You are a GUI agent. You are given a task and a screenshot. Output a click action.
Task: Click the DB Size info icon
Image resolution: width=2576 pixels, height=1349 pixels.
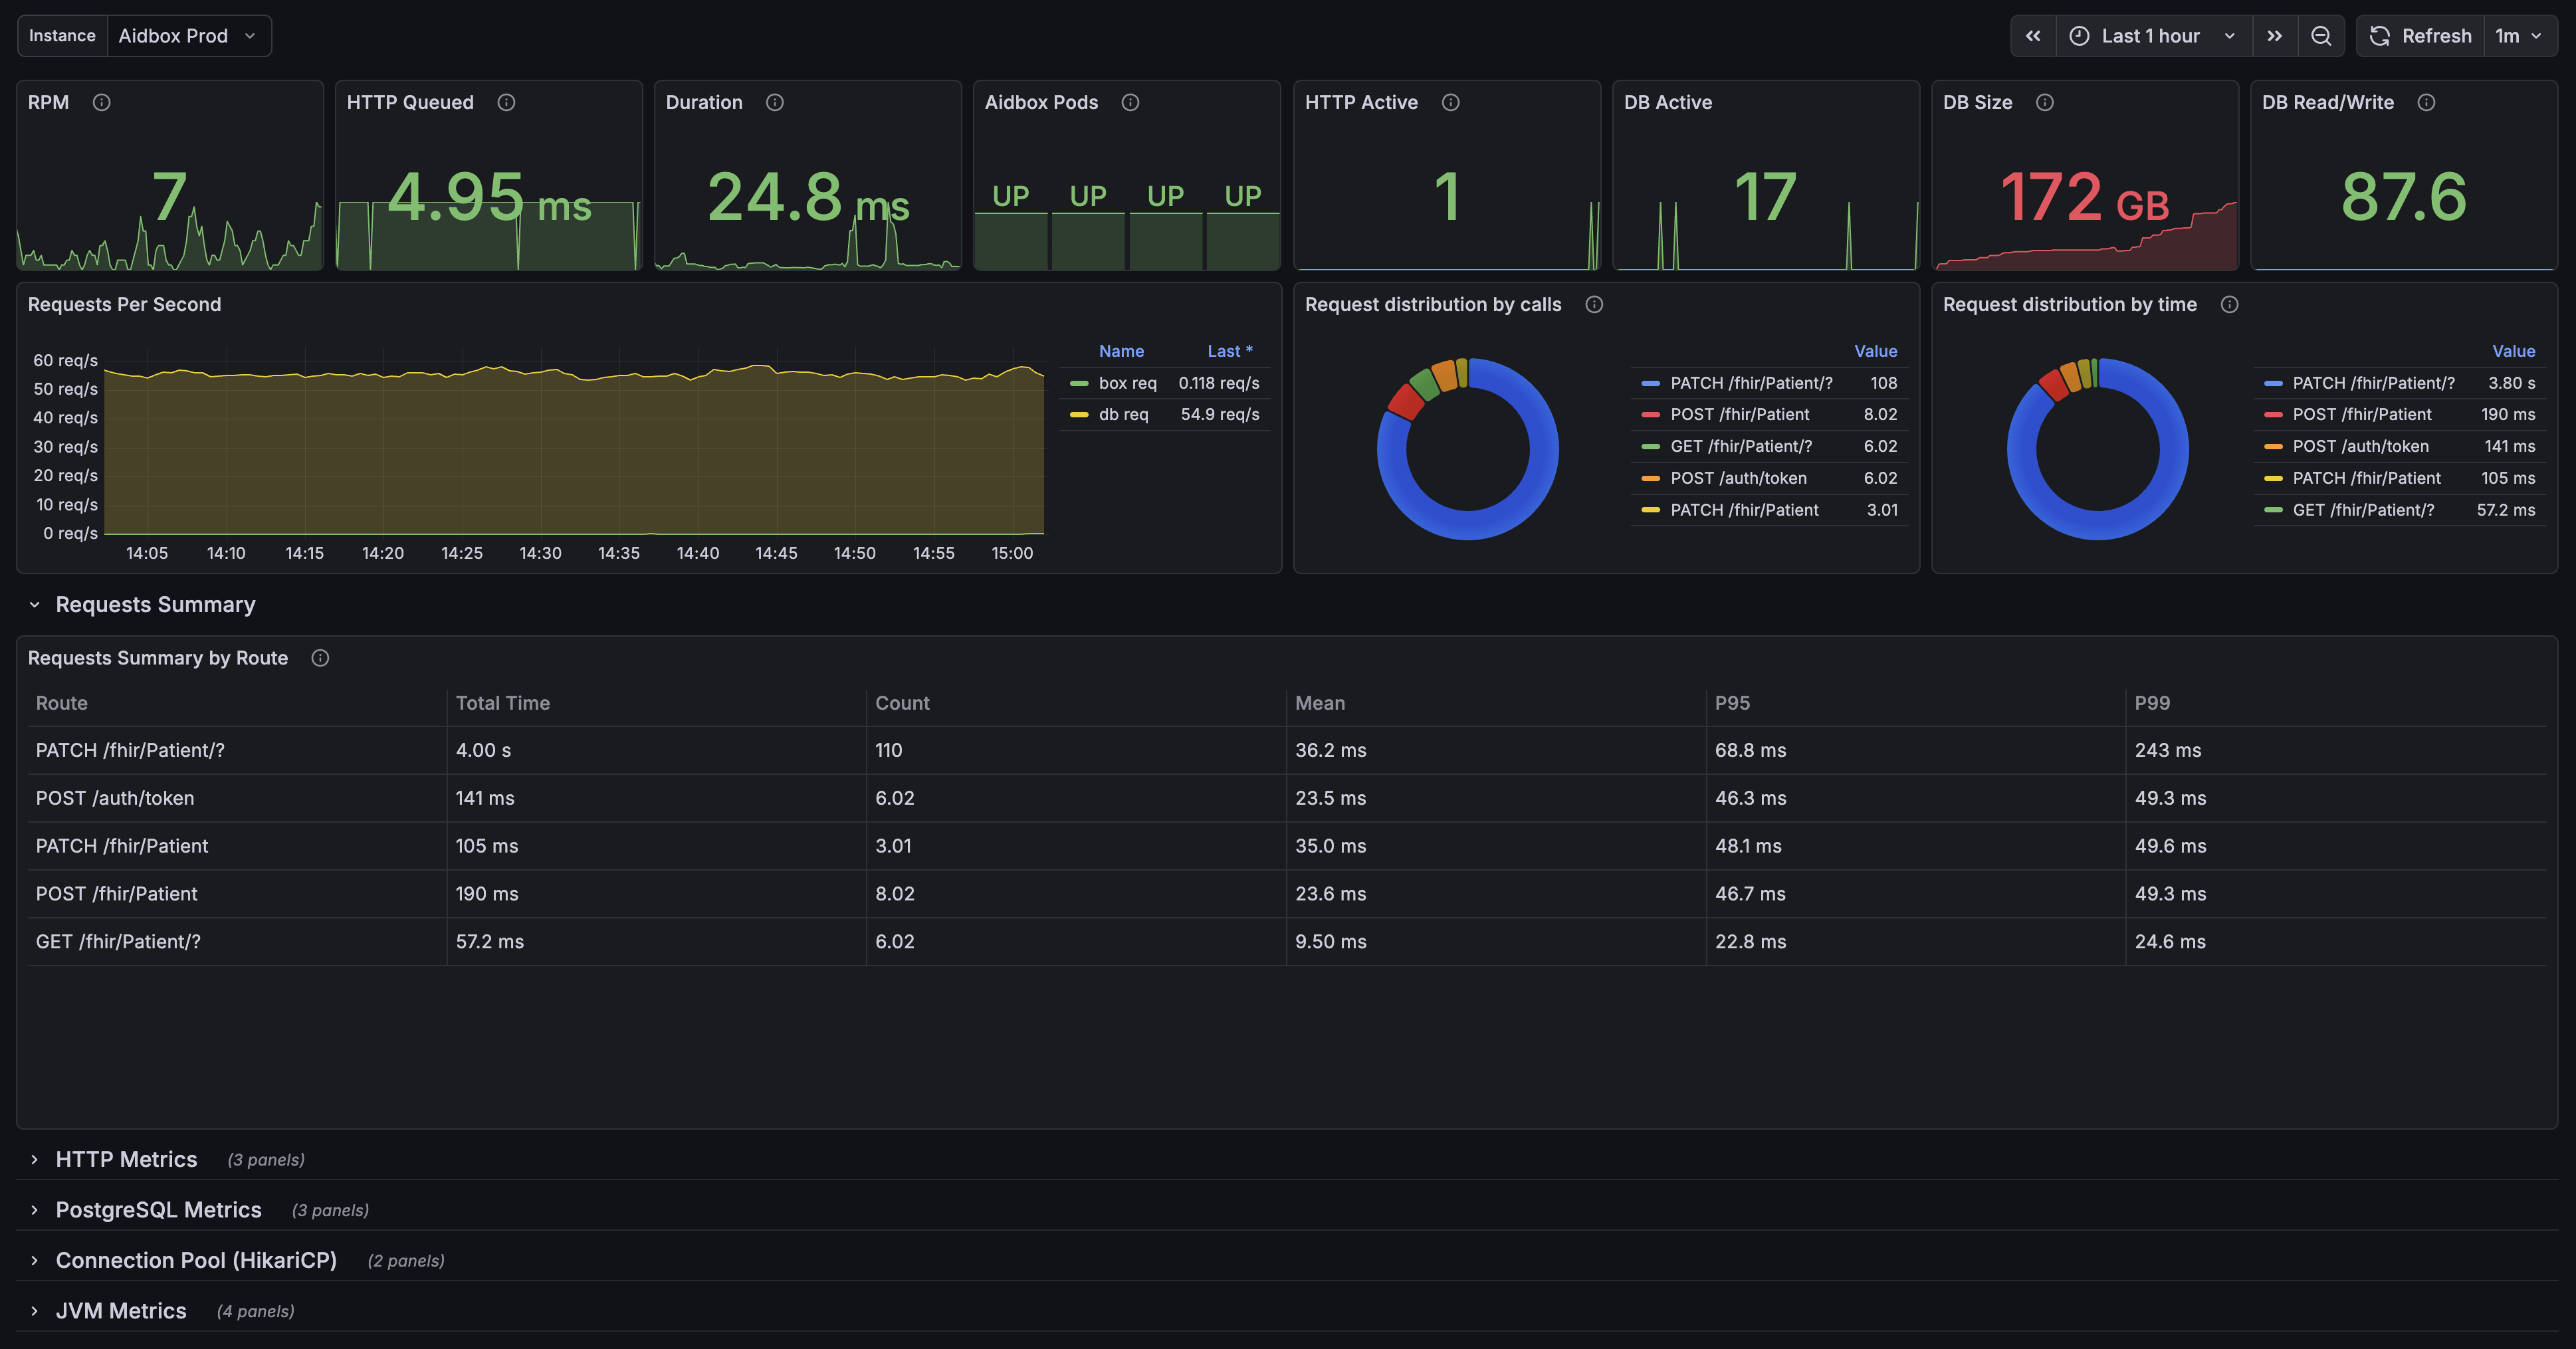(2045, 102)
